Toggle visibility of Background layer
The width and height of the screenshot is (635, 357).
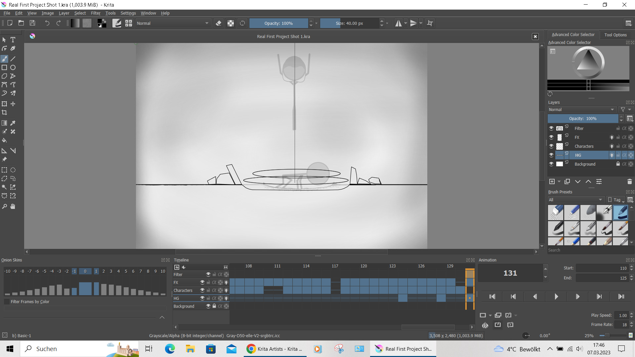coord(551,164)
